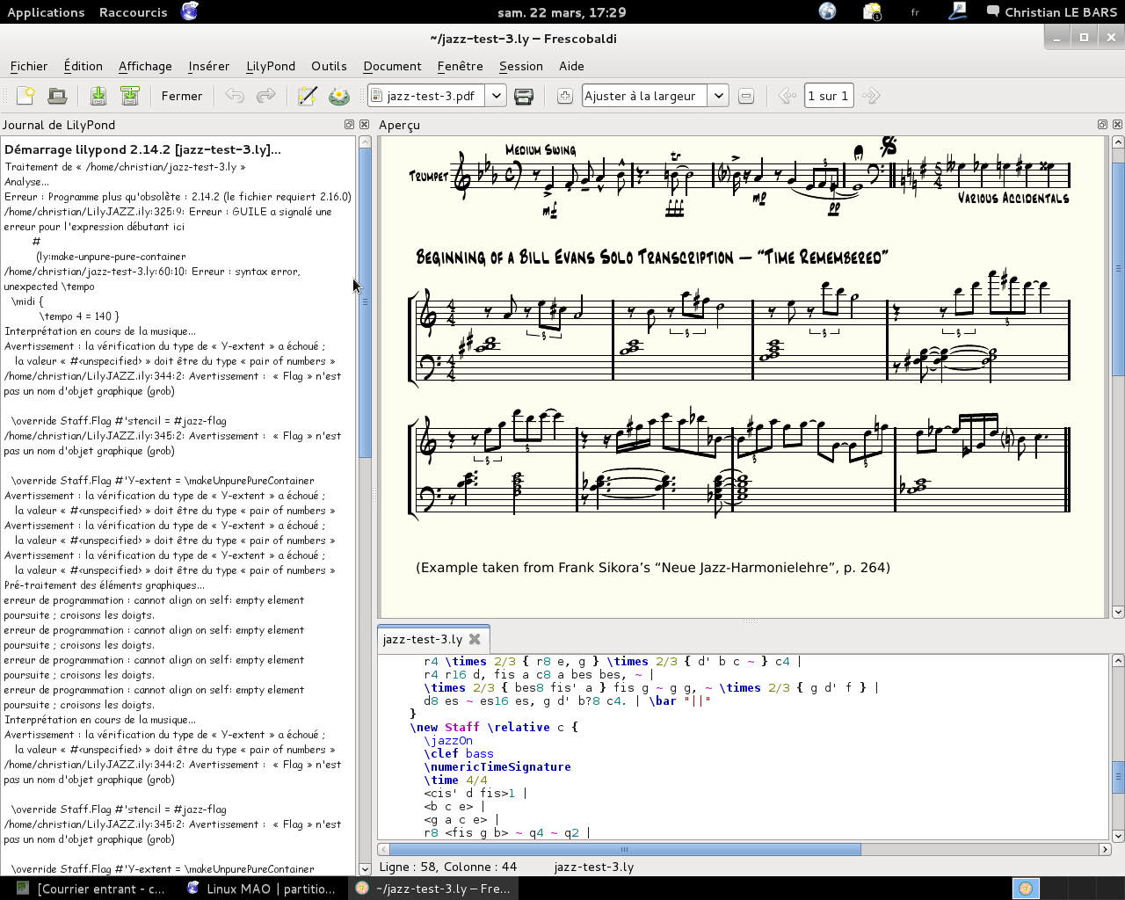Viewport: 1125px width, 900px height.
Task: Float the Journal de LilyPond panel
Action: 349,125
